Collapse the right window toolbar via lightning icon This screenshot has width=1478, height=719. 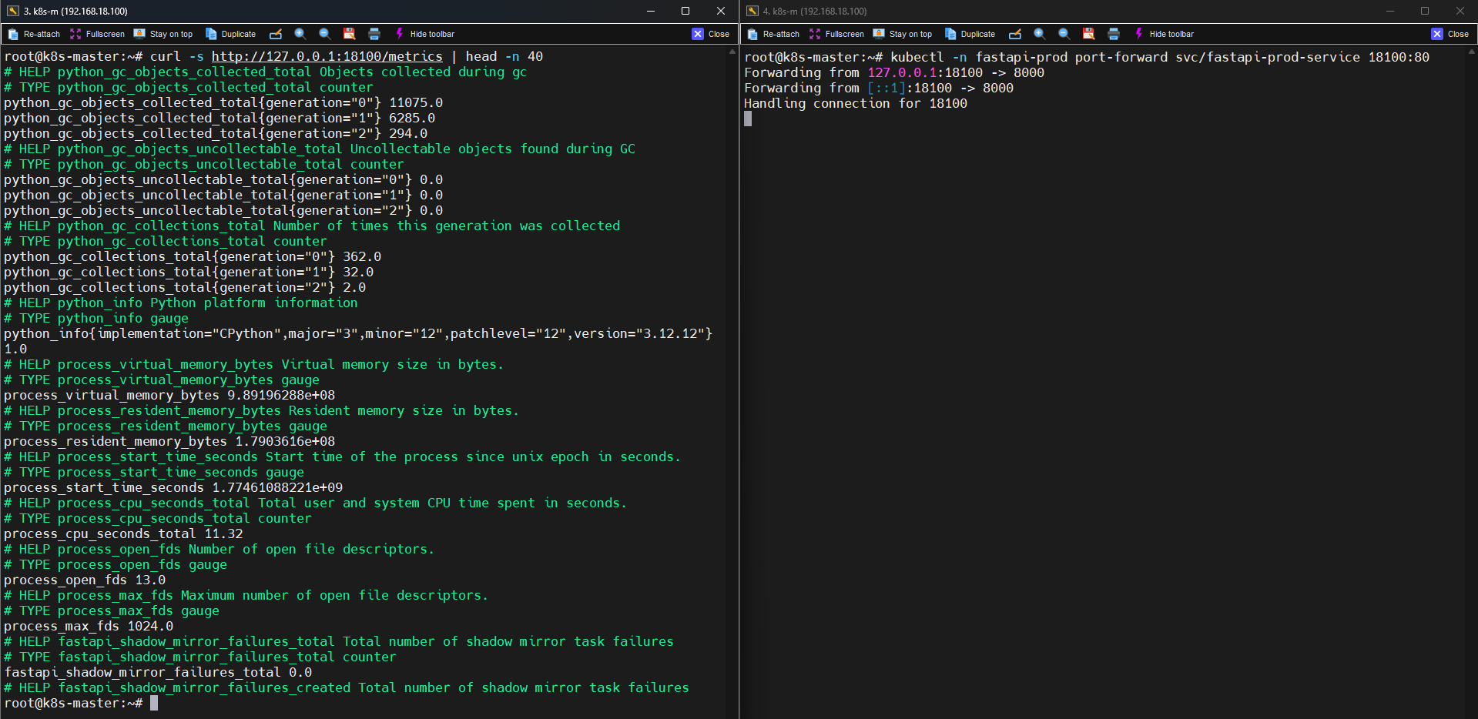[1138, 34]
